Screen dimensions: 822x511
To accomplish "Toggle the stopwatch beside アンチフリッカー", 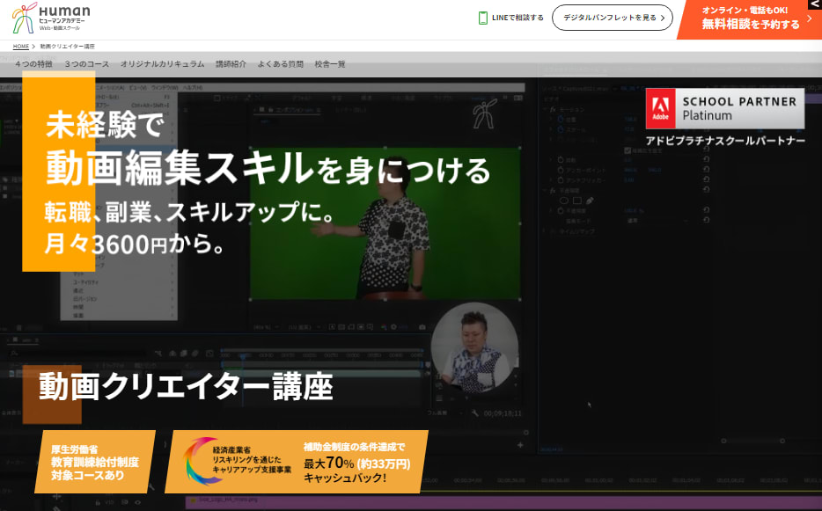I will point(560,180).
